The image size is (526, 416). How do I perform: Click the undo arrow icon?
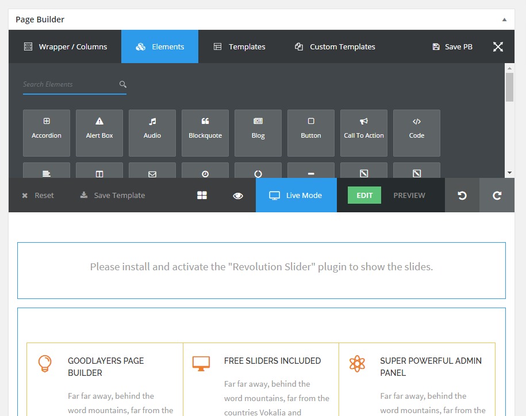462,196
